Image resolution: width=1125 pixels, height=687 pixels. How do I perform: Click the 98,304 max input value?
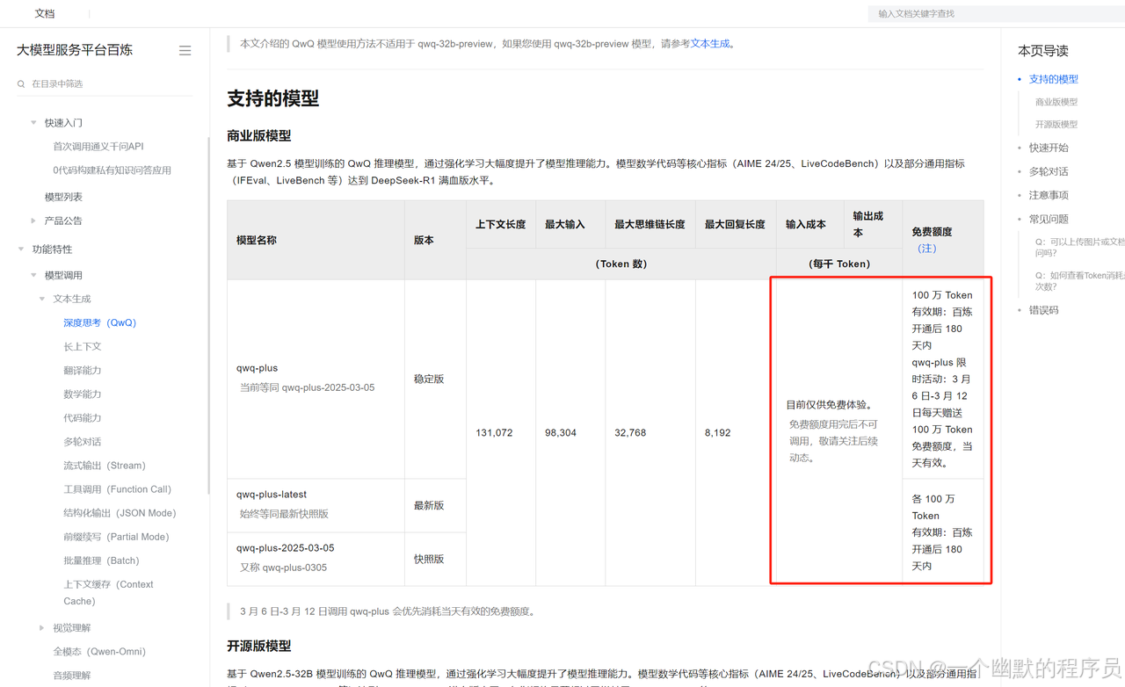click(561, 433)
